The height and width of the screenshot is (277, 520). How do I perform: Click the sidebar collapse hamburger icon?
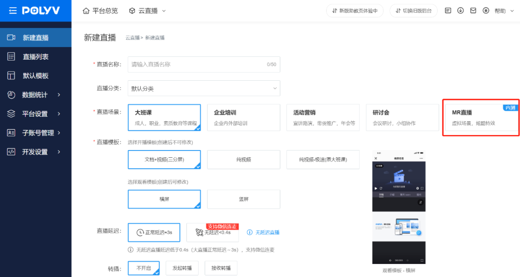13,11
